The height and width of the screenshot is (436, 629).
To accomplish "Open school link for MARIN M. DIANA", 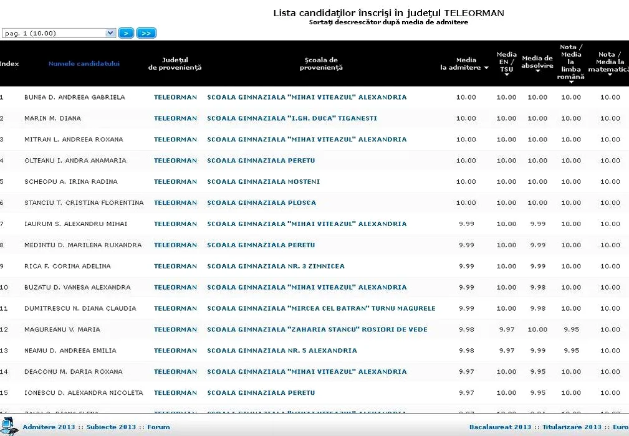I will pyautogui.click(x=292, y=118).
